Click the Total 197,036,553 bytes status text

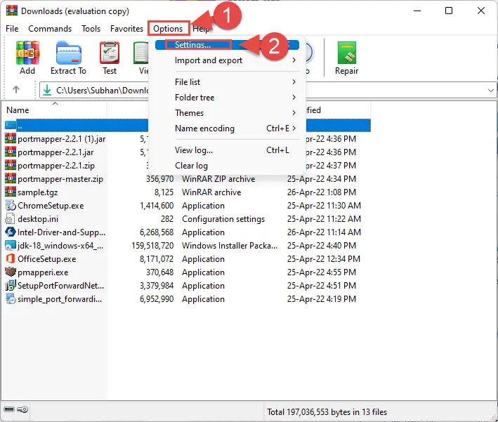[x=327, y=412]
